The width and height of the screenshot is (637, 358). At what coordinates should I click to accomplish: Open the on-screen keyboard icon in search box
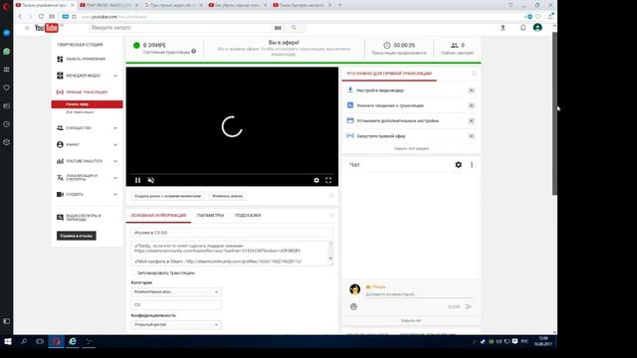(278, 28)
